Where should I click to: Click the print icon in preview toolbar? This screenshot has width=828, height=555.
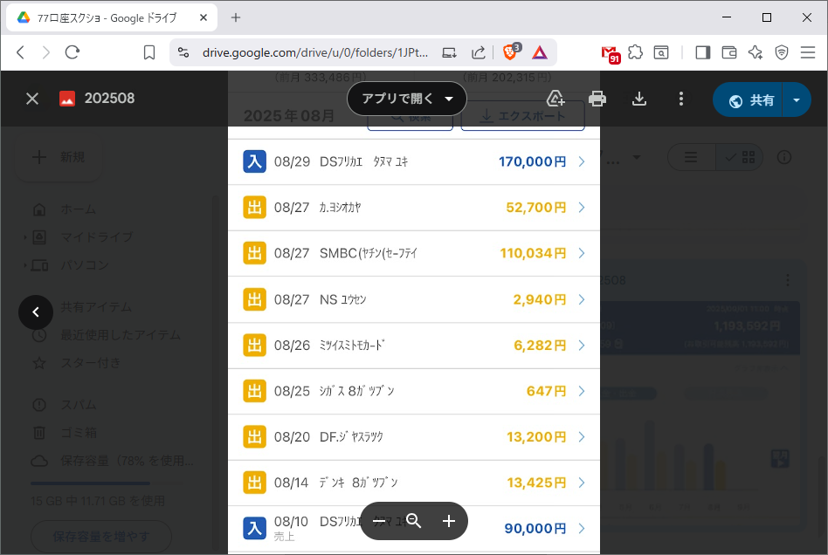597,99
